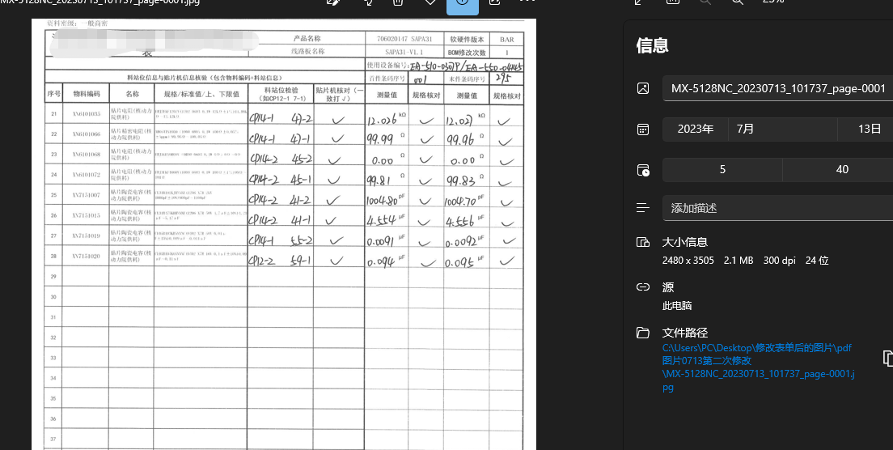893x450 pixels.
Task: Open the day picker showing 13日
Action: (864, 129)
